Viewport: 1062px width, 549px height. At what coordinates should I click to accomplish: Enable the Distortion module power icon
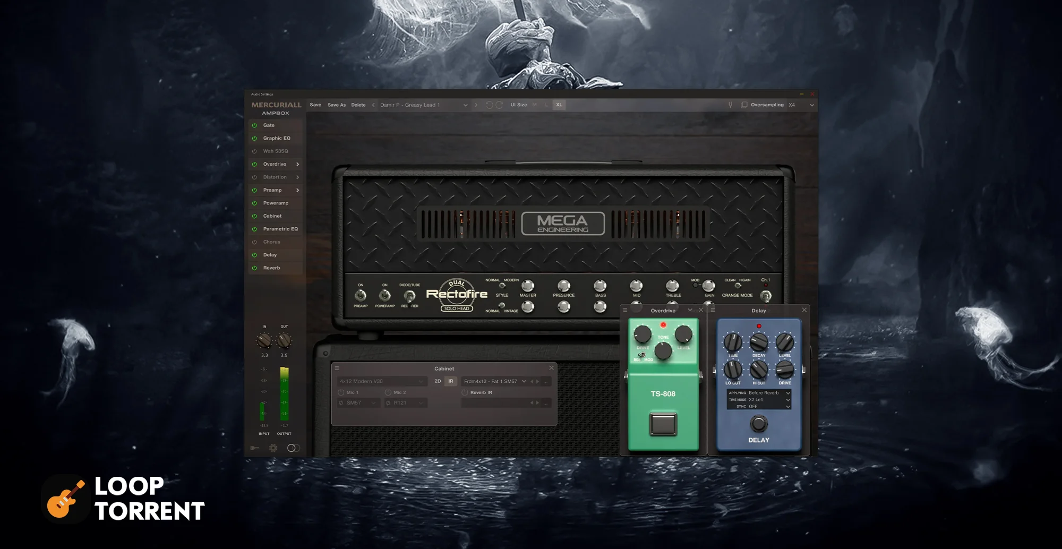point(254,177)
